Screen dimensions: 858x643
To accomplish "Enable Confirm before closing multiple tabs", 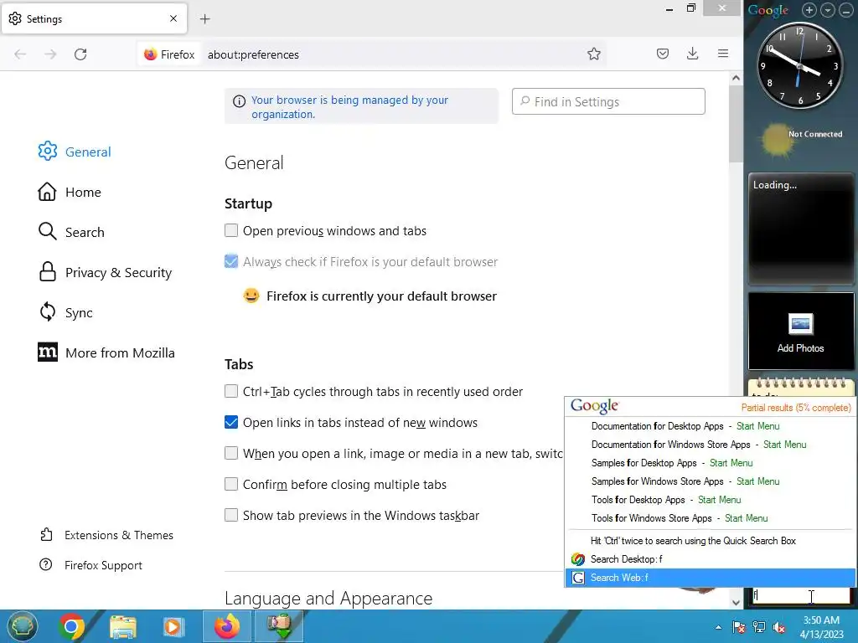I will (231, 484).
